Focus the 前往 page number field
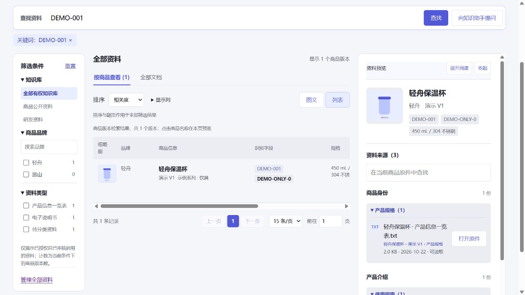The height and width of the screenshot is (295, 525). (x=331, y=221)
